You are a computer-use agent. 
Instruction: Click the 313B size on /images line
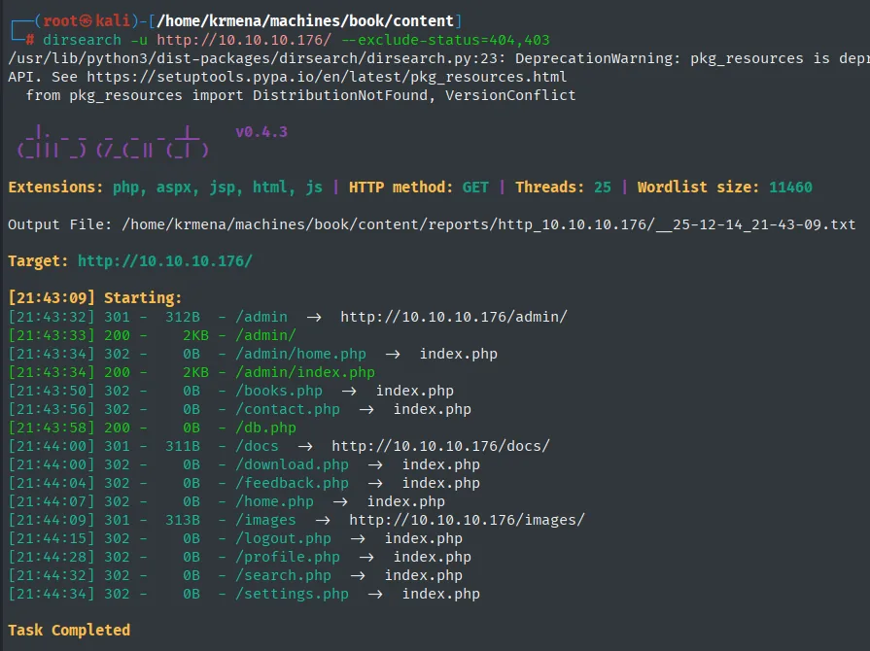(x=183, y=520)
